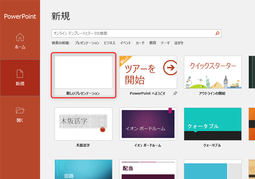Click the ホーム label in sidebar
Screen dimensions: 255x179
[20, 47]
